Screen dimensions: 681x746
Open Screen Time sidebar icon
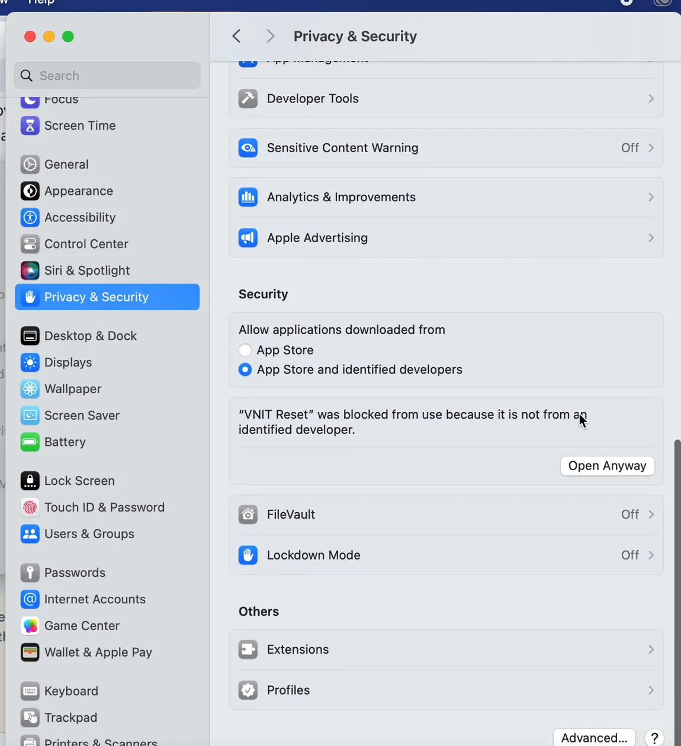point(30,126)
